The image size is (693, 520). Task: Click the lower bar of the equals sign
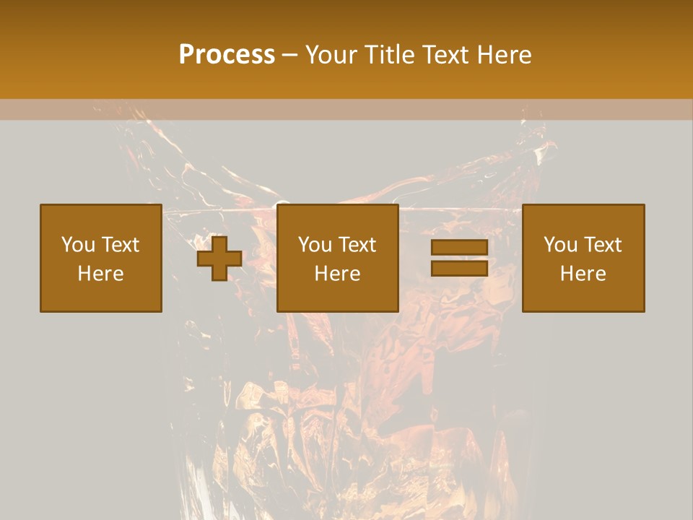point(459,268)
